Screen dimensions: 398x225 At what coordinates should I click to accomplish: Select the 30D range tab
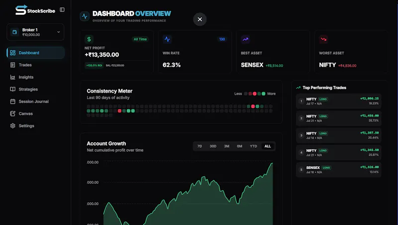coord(213,146)
